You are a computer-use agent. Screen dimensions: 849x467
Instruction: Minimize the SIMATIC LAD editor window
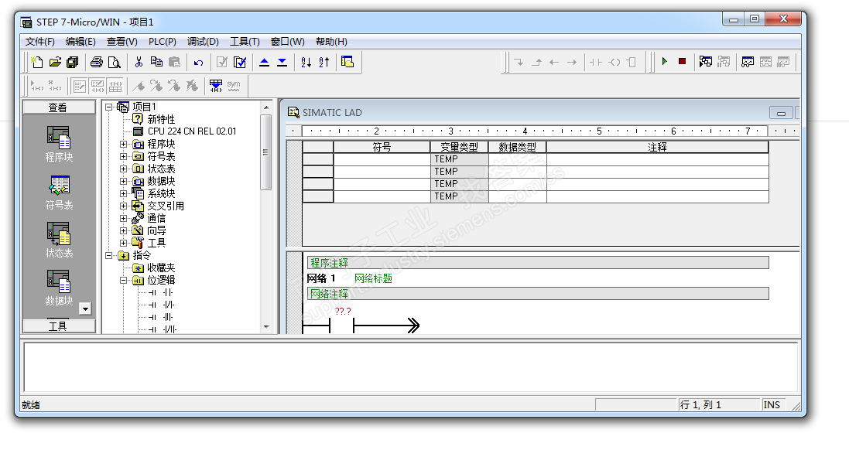click(x=781, y=113)
